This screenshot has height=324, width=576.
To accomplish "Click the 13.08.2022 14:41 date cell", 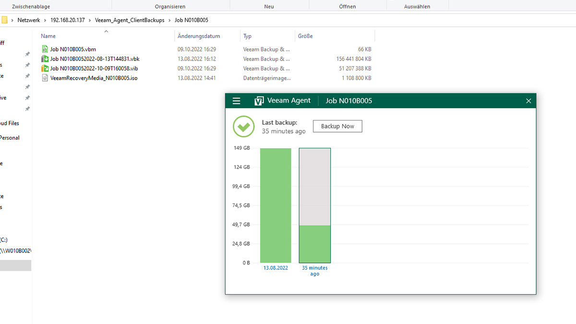I will (197, 78).
